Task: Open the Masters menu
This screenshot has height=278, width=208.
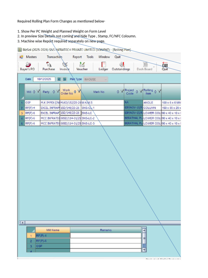Action: click(x=31, y=57)
